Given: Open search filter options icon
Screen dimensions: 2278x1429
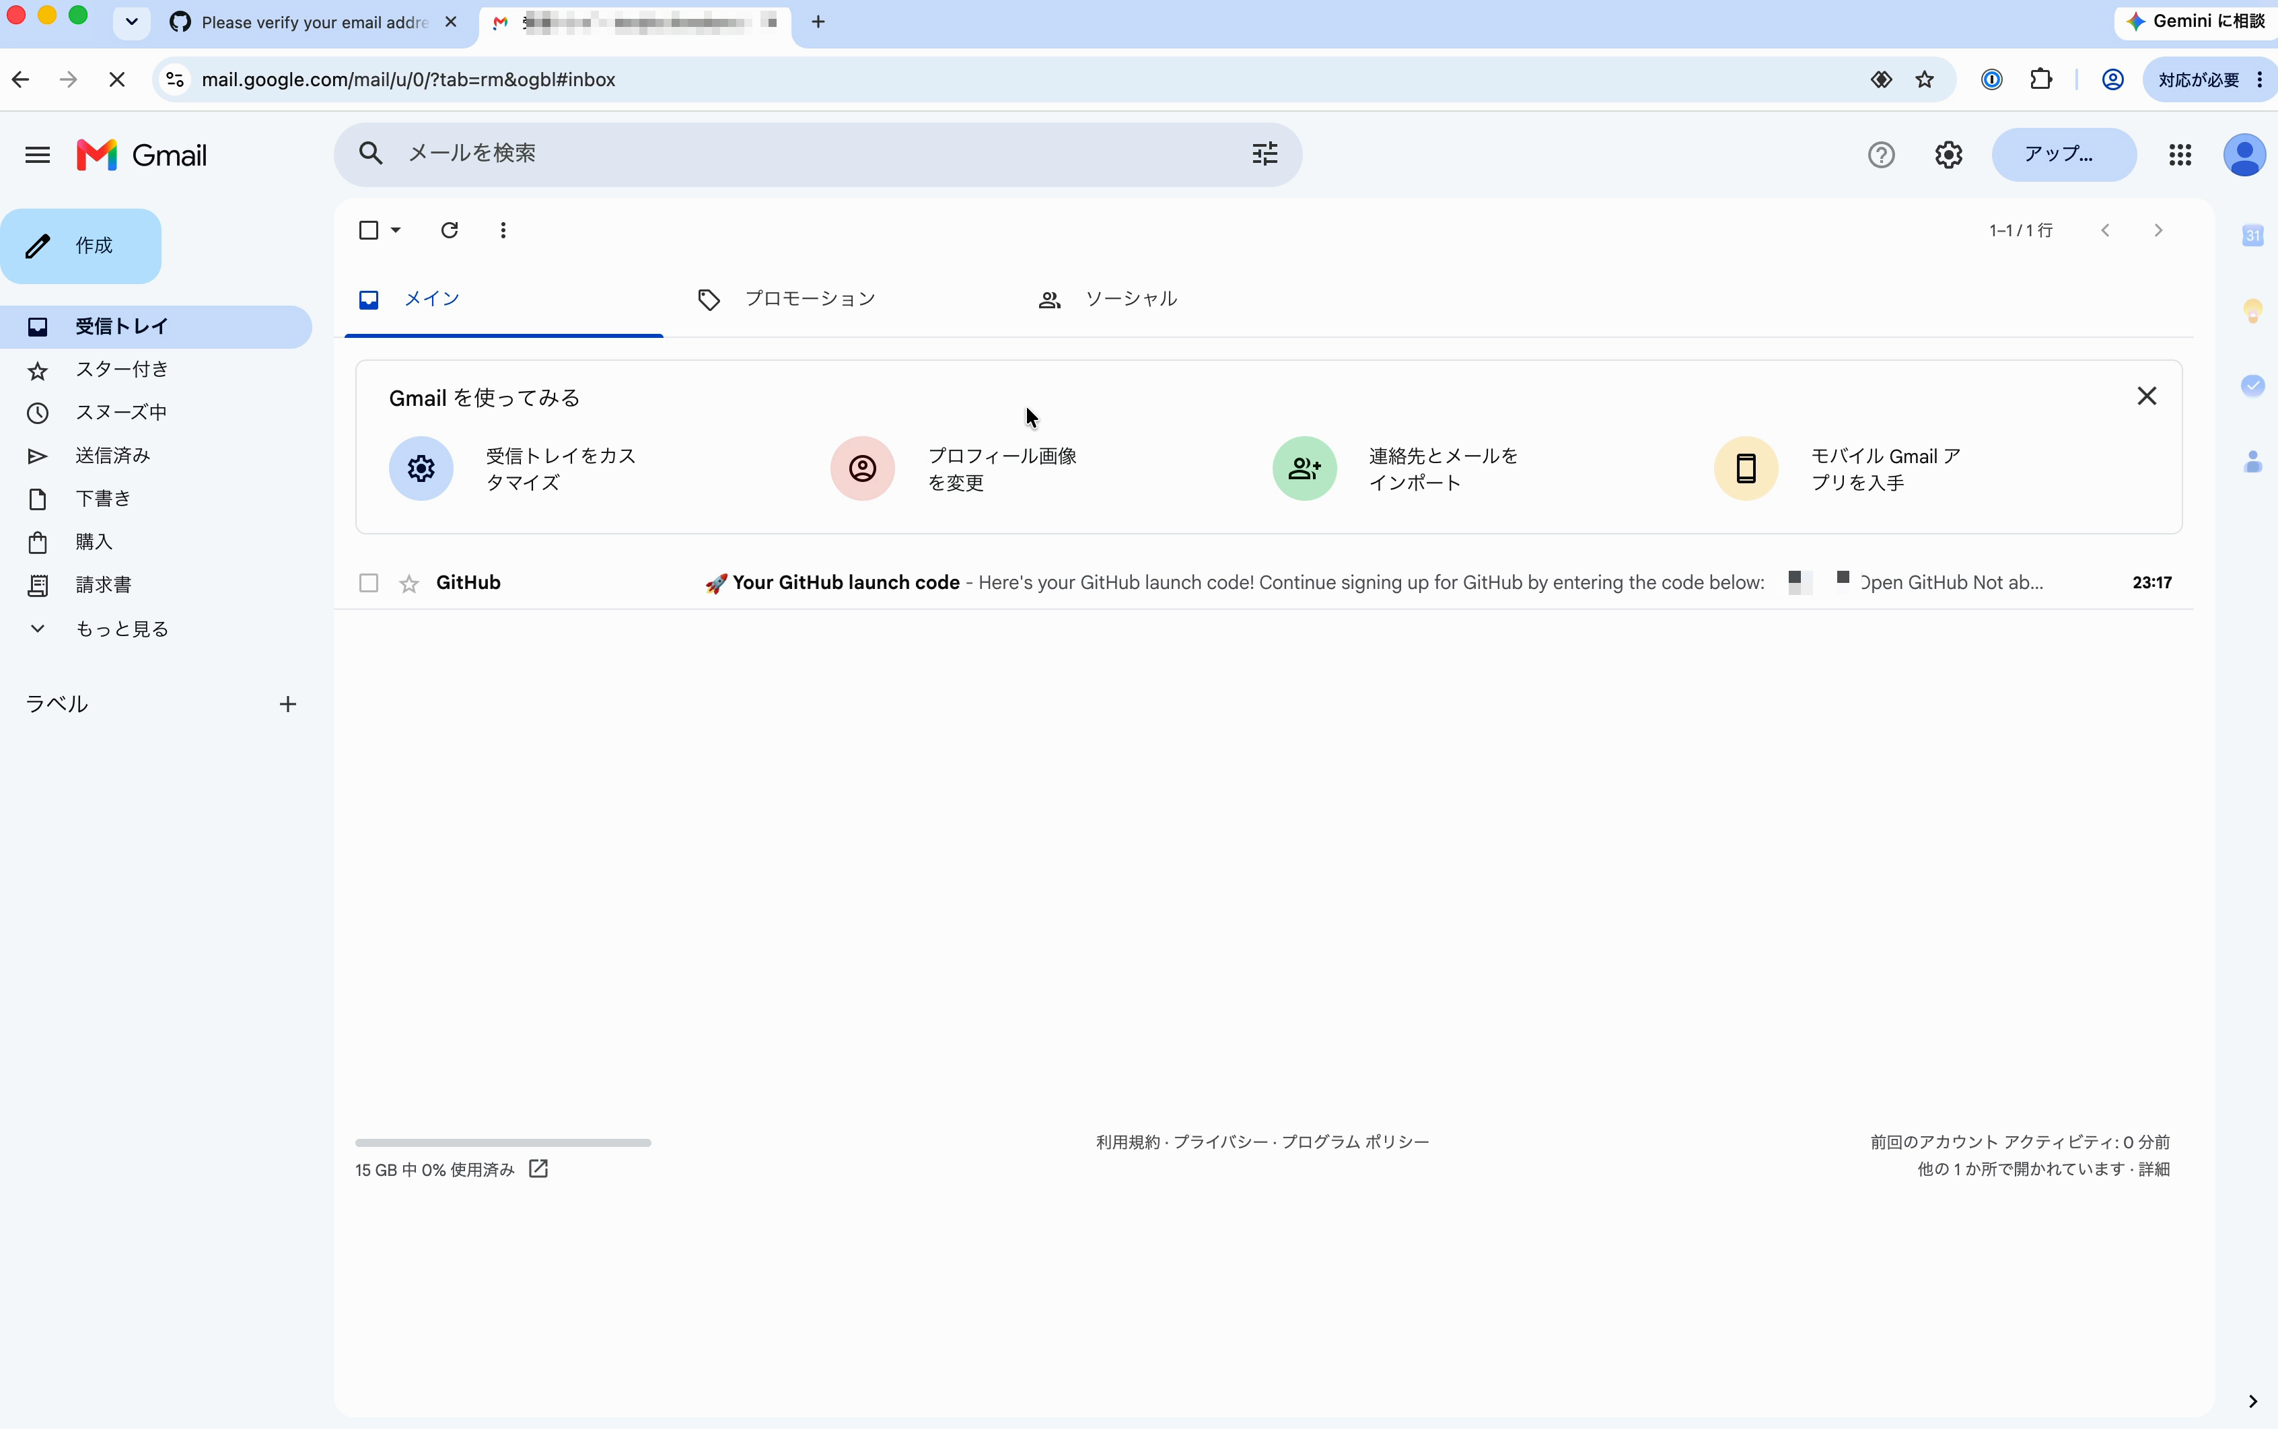Looking at the screenshot, I should click(x=1265, y=153).
